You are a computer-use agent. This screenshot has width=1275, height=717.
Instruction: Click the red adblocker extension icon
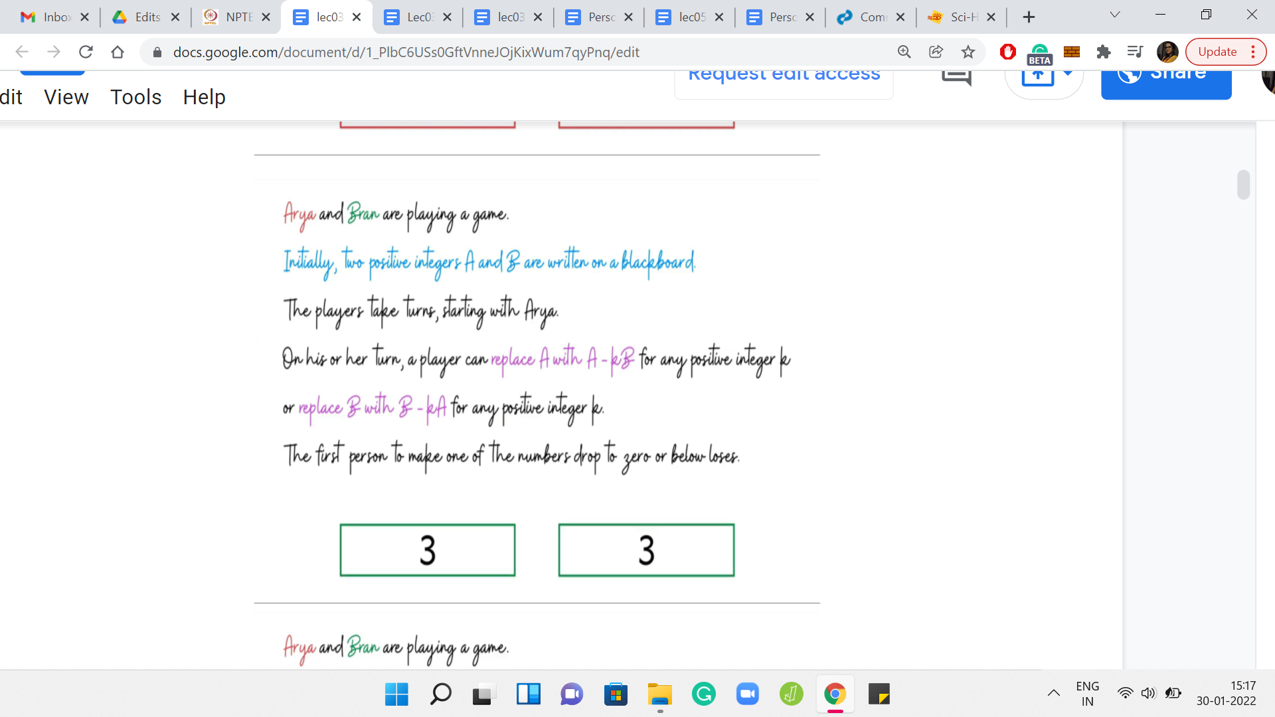coord(1007,52)
